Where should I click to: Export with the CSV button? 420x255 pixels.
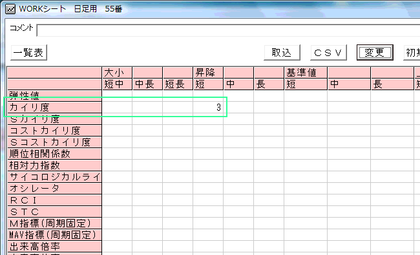[x=328, y=52]
